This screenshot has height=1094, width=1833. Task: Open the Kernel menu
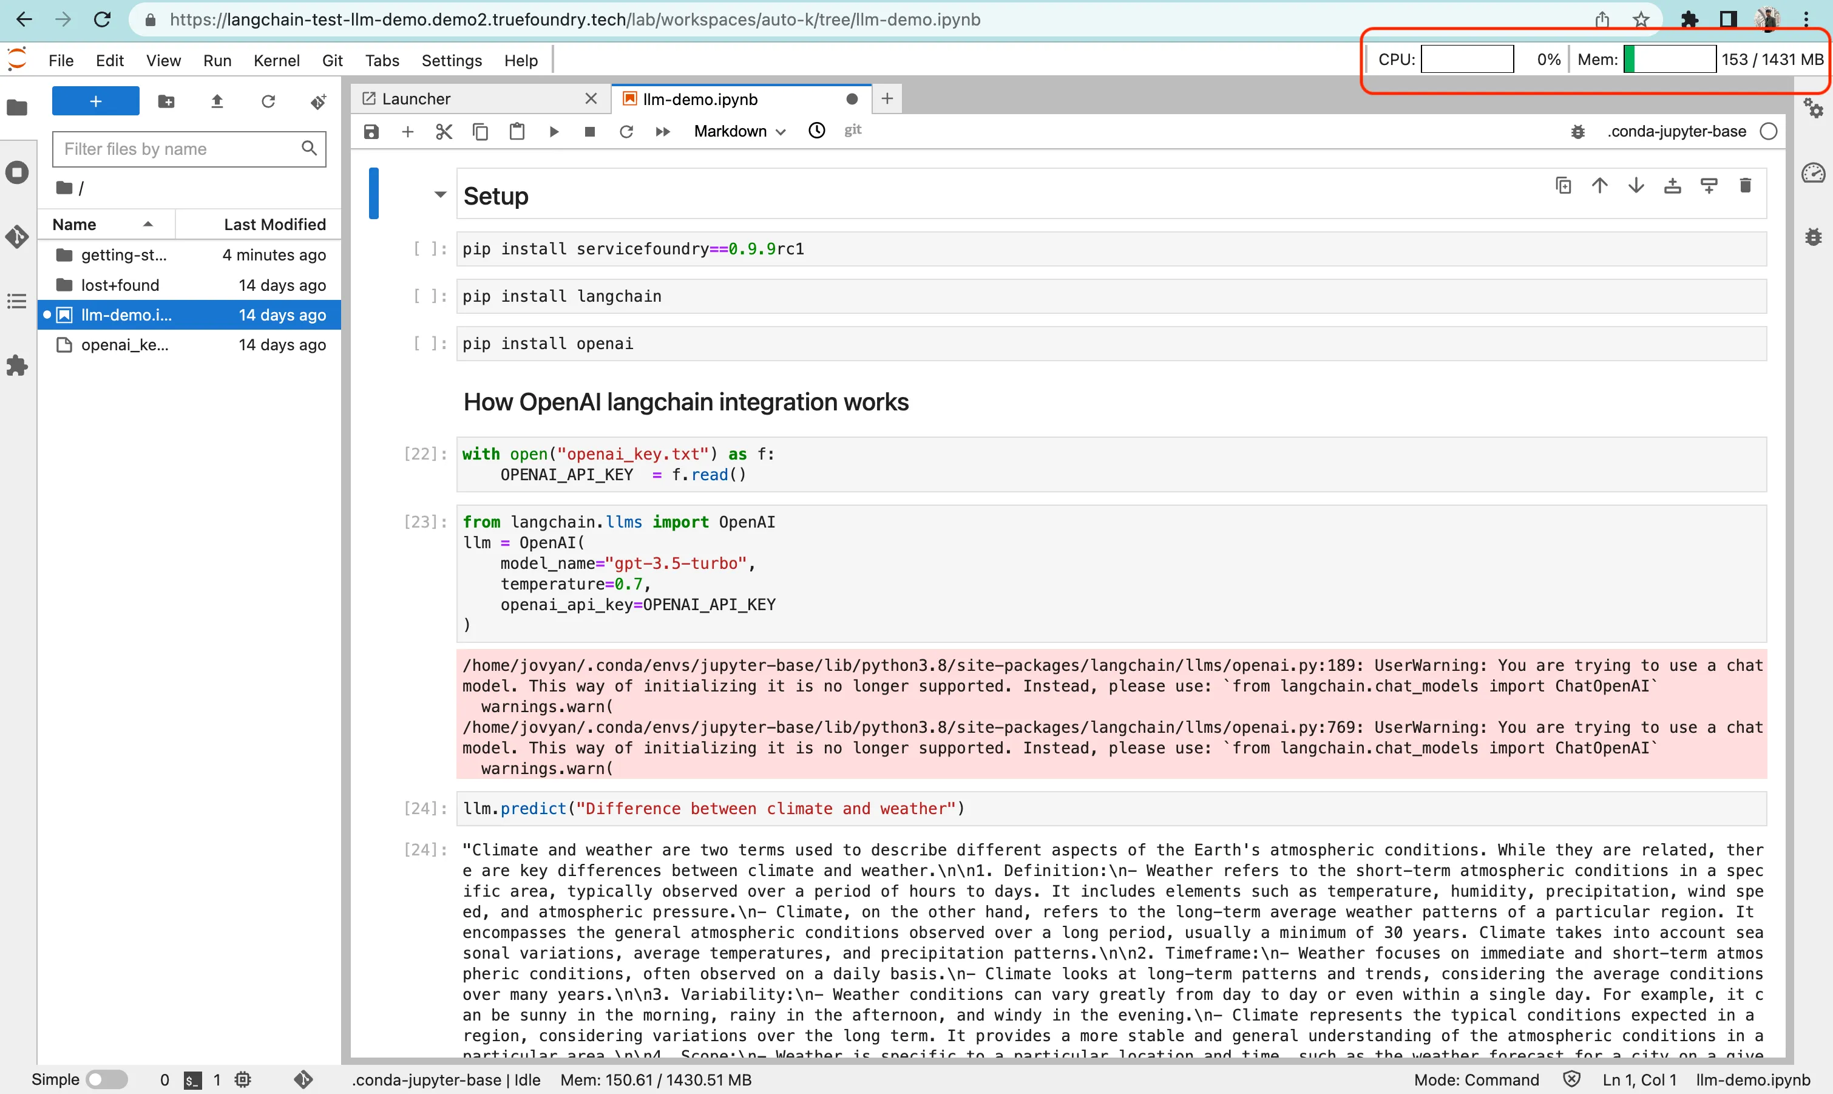(276, 61)
